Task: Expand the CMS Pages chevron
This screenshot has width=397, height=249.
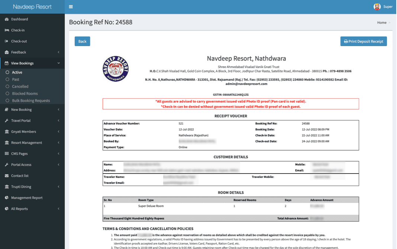Action: pos(58,153)
